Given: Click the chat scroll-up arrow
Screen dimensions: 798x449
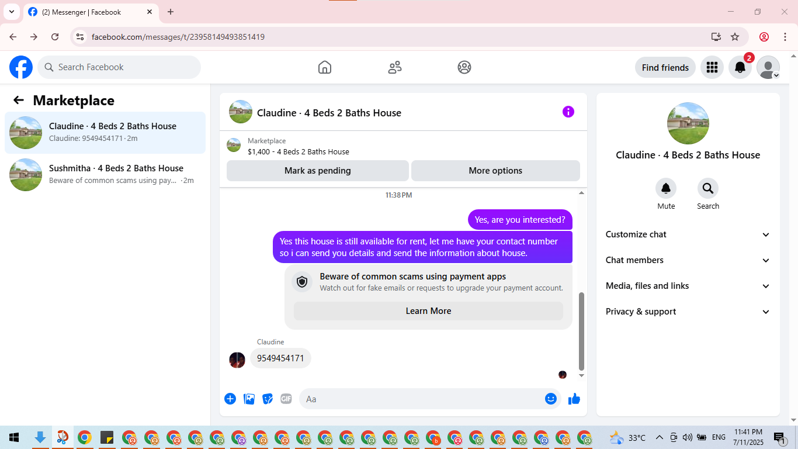Looking at the screenshot, I should click(581, 193).
